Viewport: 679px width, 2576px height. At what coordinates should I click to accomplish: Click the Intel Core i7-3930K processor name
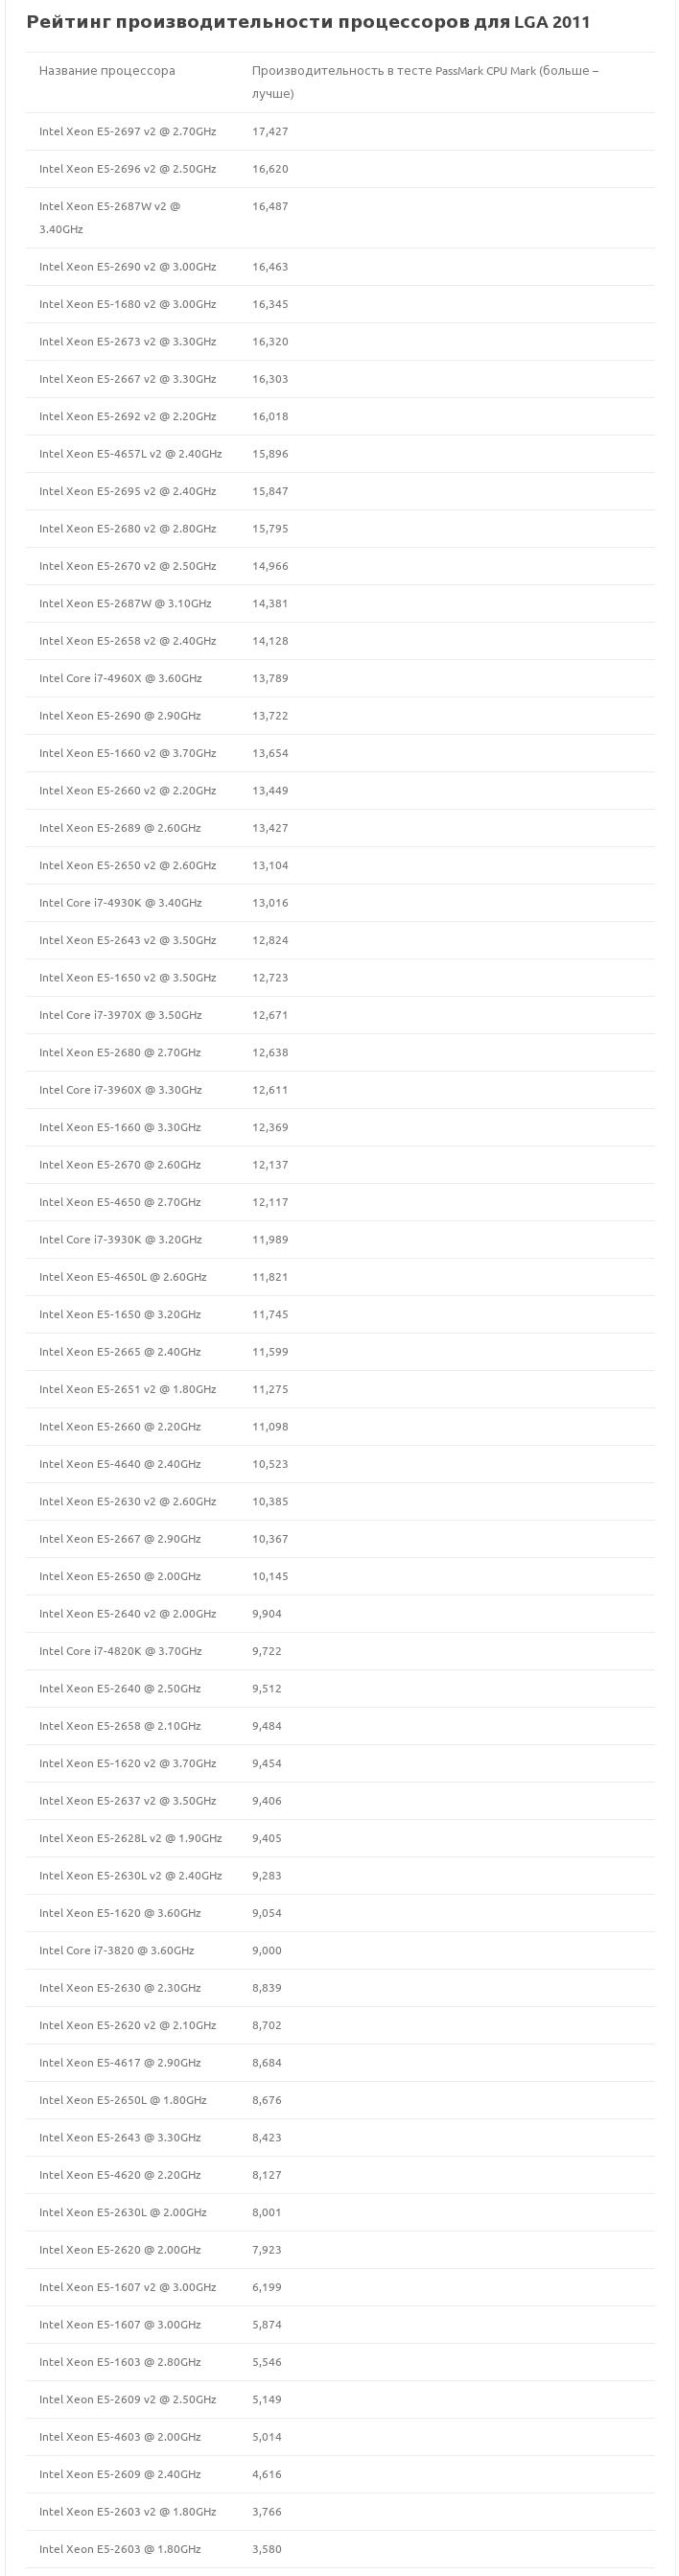pos(120,1240)
